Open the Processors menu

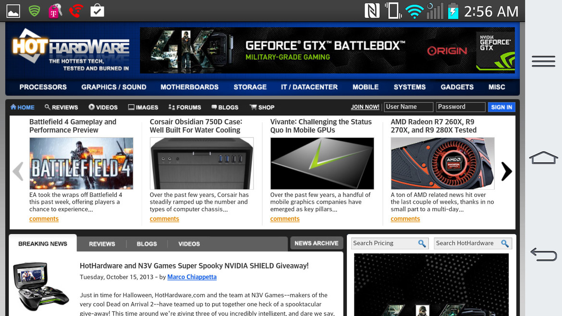[x=43, y=87]
